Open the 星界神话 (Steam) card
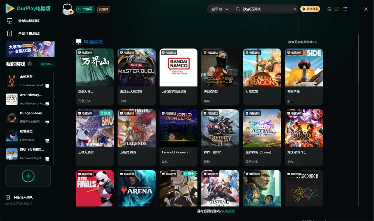This screenshot has height=221, width=374. (x=262, y=137)
